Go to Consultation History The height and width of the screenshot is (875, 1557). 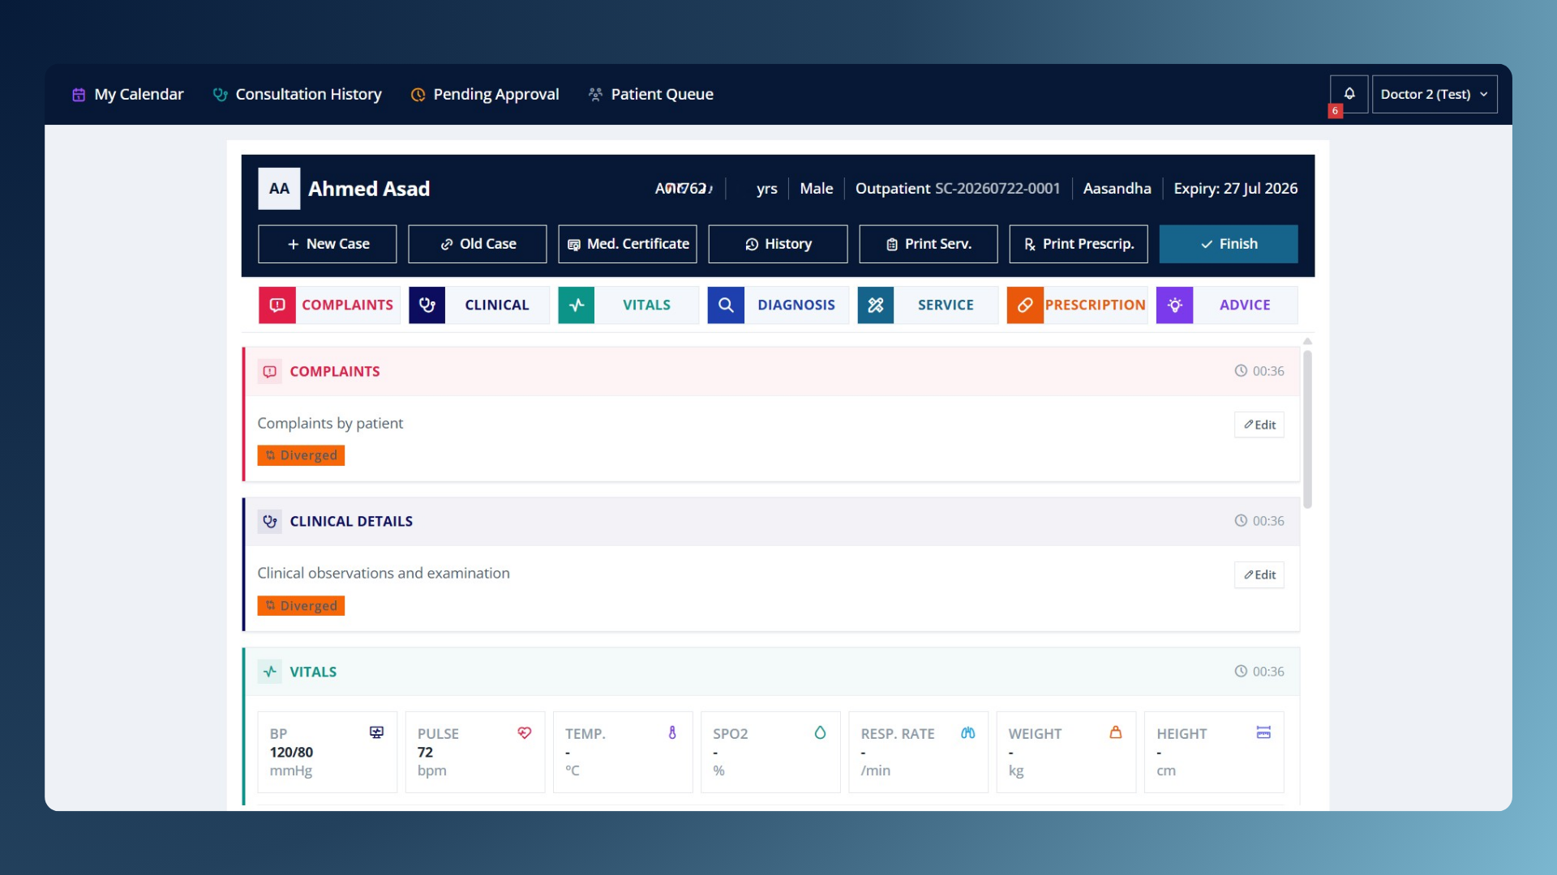point(297,94)
